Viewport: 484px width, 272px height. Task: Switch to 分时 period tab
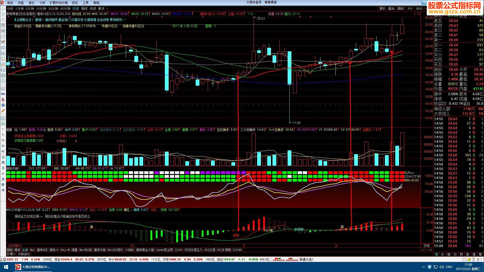click(x=10, y=9)
